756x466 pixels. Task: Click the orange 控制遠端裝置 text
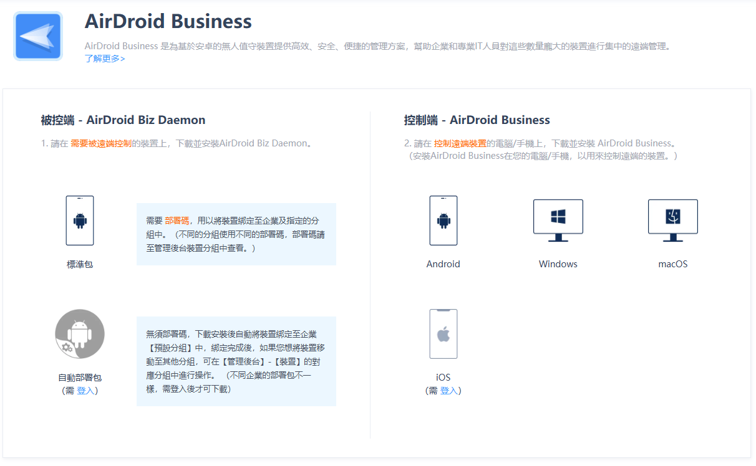coord(460,143)
